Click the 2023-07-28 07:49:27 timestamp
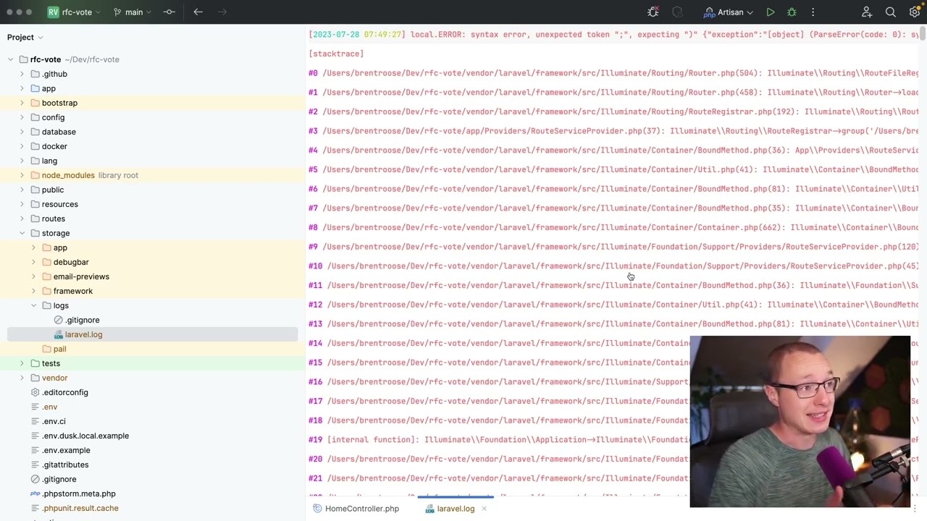The height and width of the screenshot is (521, 927). pyautogui.click(x=358, y=34)
